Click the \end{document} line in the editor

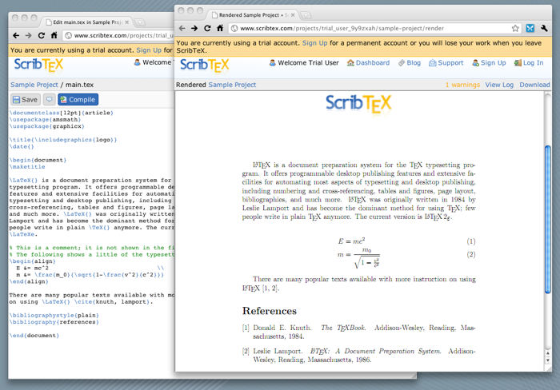34,336
